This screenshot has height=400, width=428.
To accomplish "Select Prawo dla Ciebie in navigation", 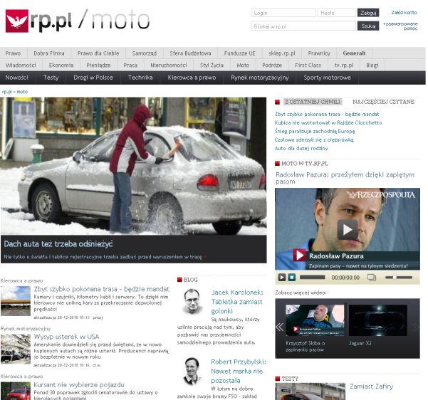I will pos(98,53).
